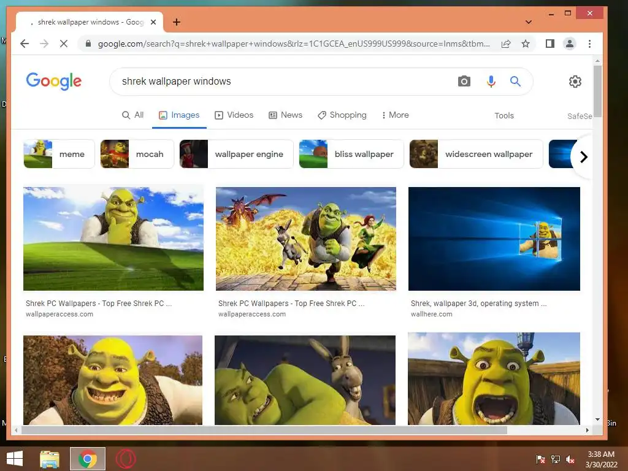
Task: Launch Opera from the taskbar
Action: (126, 459)
